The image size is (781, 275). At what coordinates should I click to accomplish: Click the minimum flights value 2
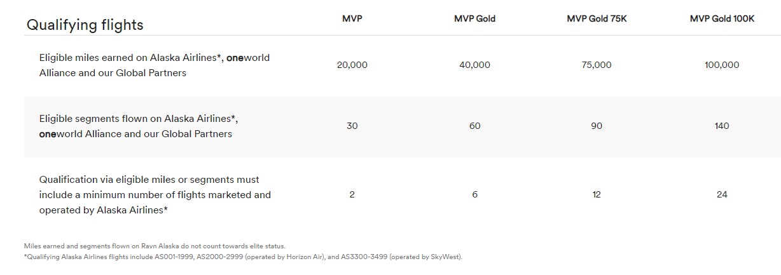352,194
